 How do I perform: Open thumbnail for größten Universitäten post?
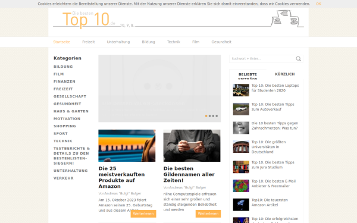[241, 147]
